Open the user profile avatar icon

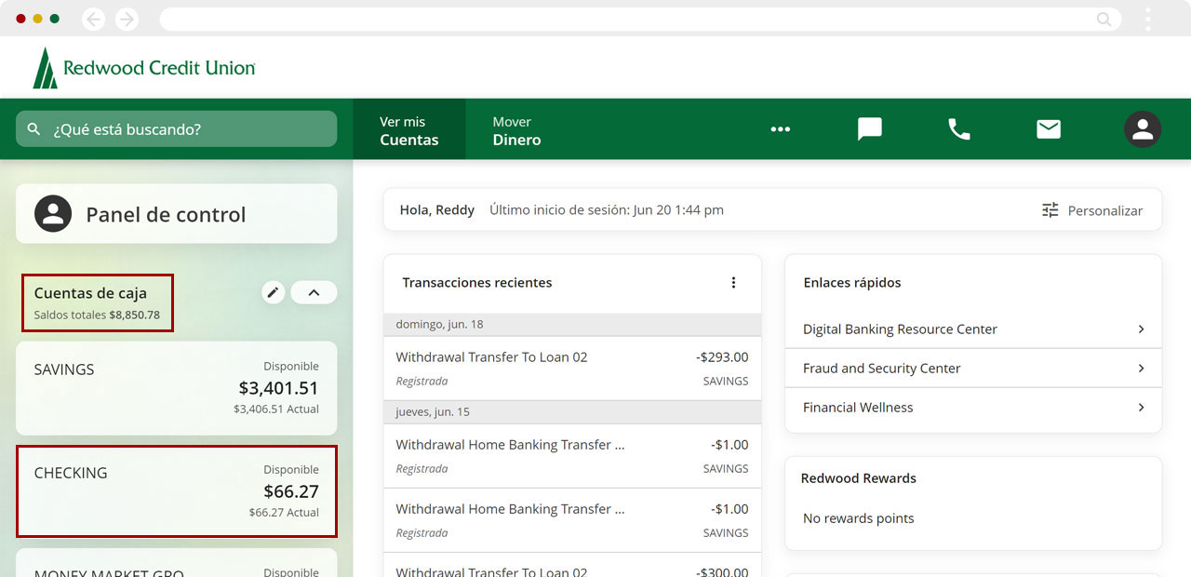(x=1142, y=129)
